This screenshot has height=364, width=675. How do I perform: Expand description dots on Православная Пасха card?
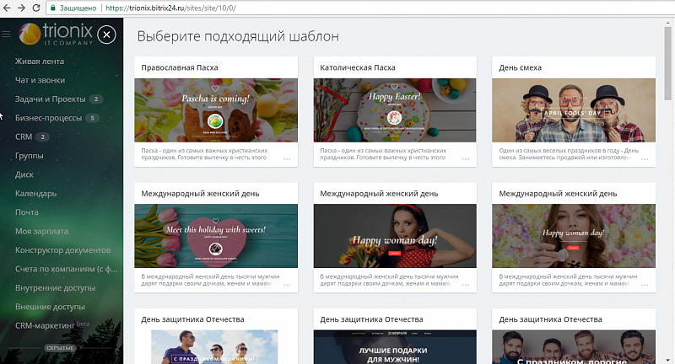pos(287,159)
